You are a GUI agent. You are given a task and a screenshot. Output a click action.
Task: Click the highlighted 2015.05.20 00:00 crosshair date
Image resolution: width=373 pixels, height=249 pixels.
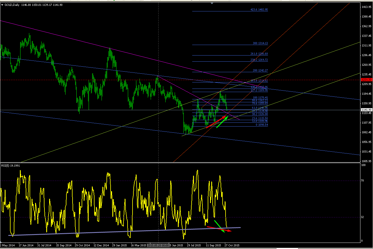[158, 245]
